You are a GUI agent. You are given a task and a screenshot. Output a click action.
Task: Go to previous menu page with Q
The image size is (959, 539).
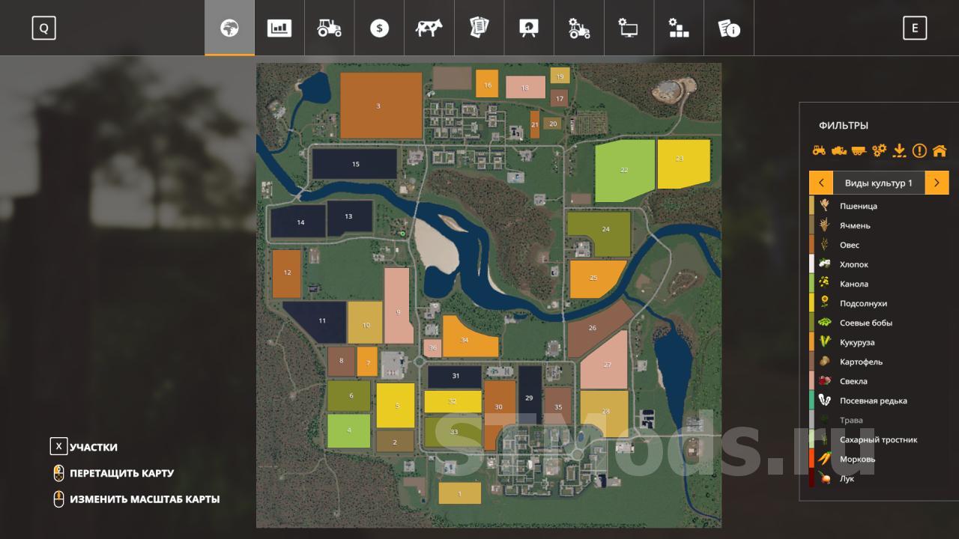click(x=43, y=28)
